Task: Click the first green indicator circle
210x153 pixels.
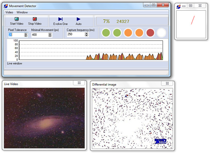Action: (106, 33)
